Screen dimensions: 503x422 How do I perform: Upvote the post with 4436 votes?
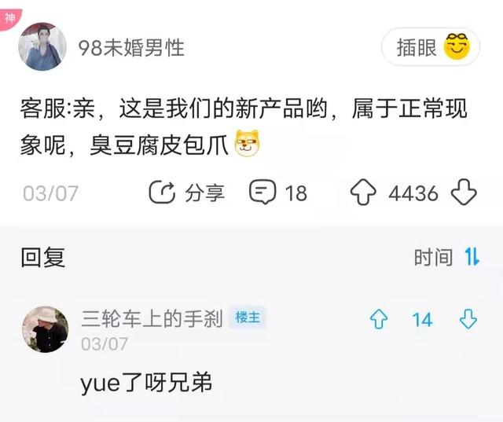pos(363,192)
